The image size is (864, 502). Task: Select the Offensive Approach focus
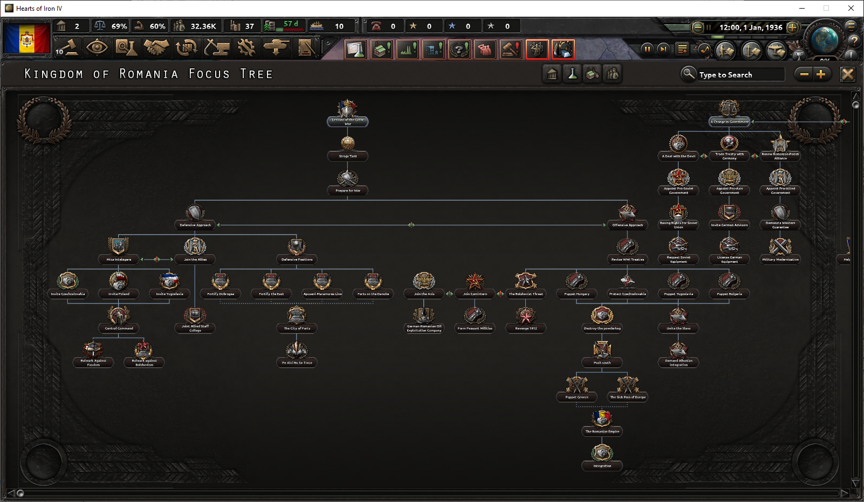(x=628, y=217)
